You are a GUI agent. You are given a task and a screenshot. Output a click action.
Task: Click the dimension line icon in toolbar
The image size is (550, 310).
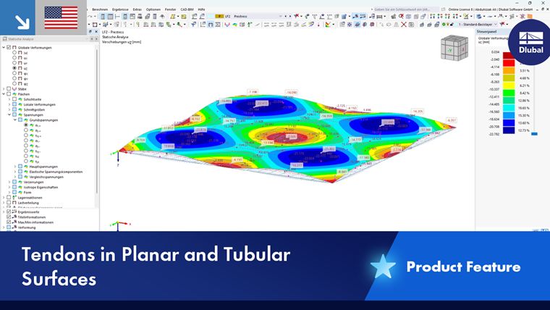click(379, 17)
